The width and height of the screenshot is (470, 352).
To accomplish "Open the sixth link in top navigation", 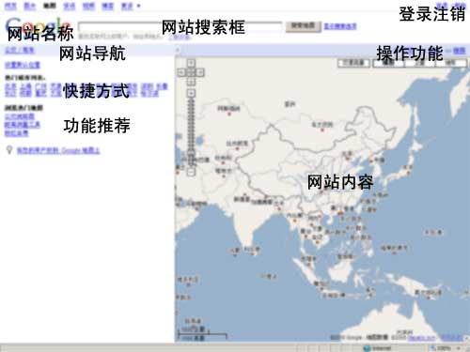I will pyautogui.click(x=108, y=6).
